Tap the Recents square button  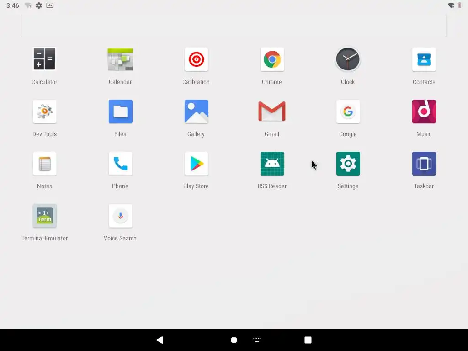point(308,340)
